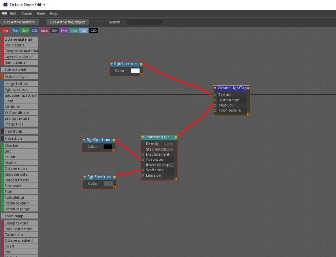Toggle the Invert Absorption checkbox

click(172, 165)
